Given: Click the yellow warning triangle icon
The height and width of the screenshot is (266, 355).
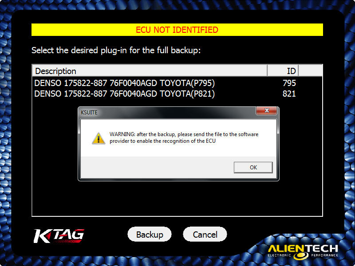Looking at the screenshot, I should tap(99, 138).
